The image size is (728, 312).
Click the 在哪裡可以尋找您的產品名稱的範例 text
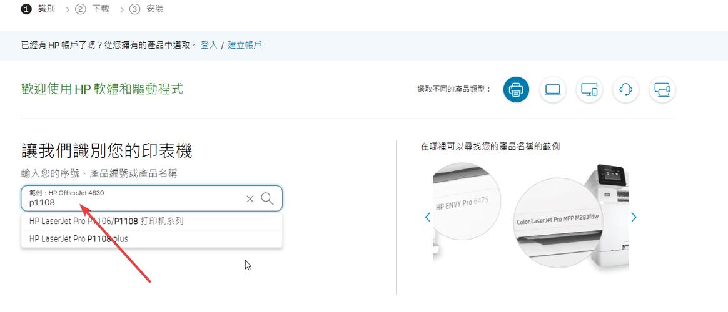(490, 147)
